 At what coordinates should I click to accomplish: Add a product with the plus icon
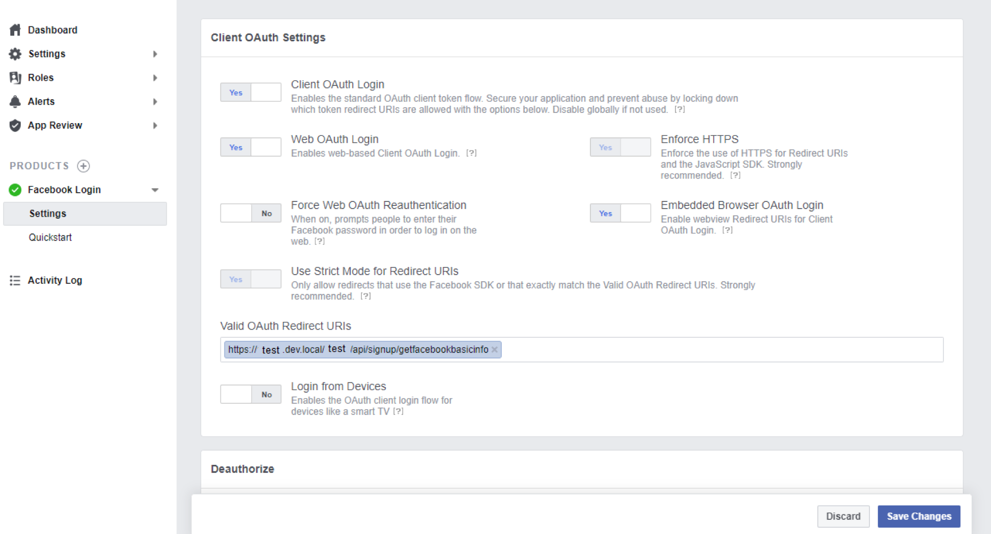click(x=83, y=166)
